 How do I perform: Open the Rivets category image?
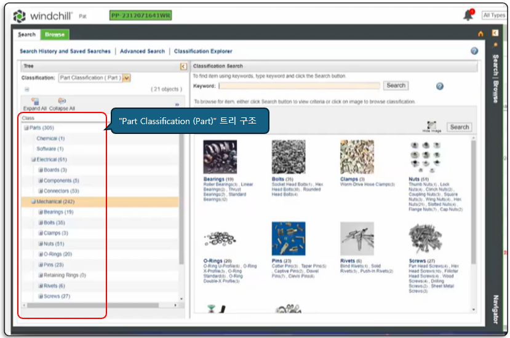(x=357, y=238)
